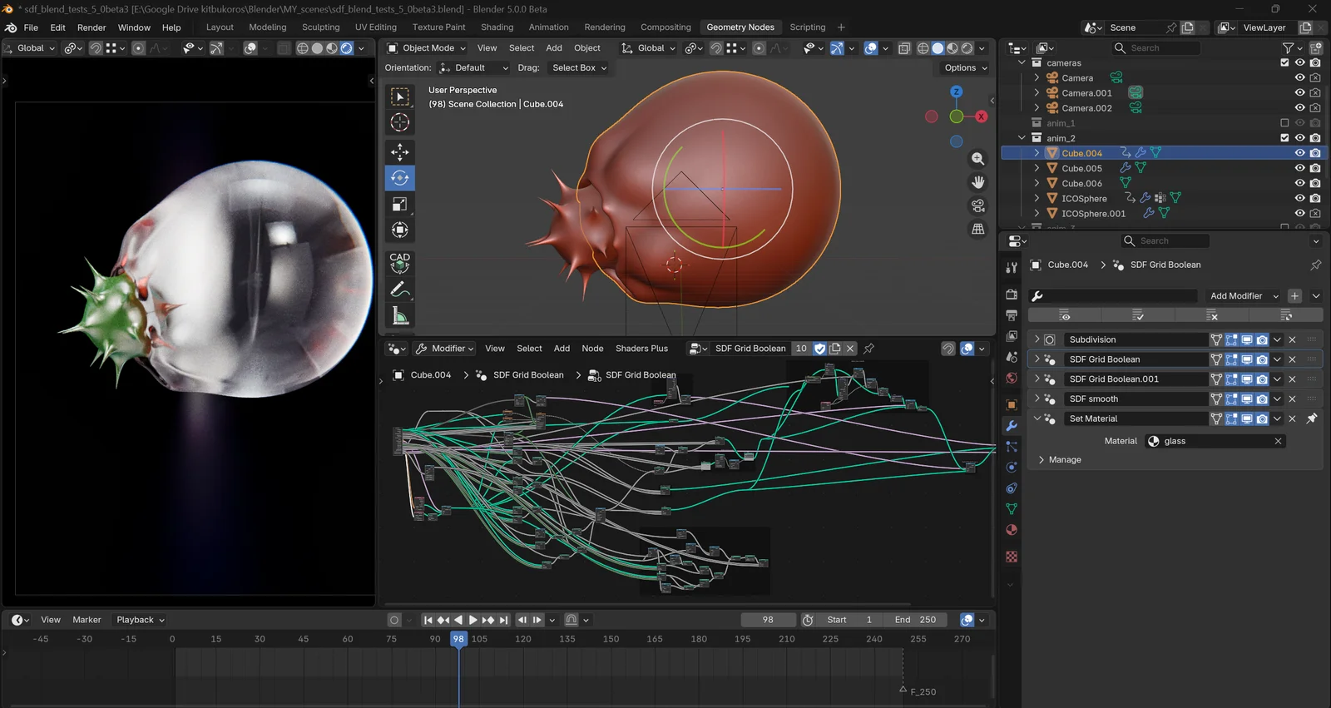The height and width of the screenshot is (708, 1331).
Task: Click the timeline Marker menu button
Action: click(x=87, y=620)
